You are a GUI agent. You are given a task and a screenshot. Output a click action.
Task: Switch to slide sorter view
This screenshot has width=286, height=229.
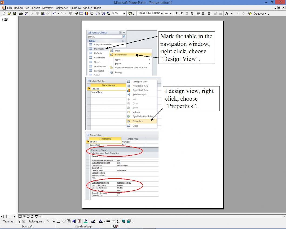[x=32, y=216]
